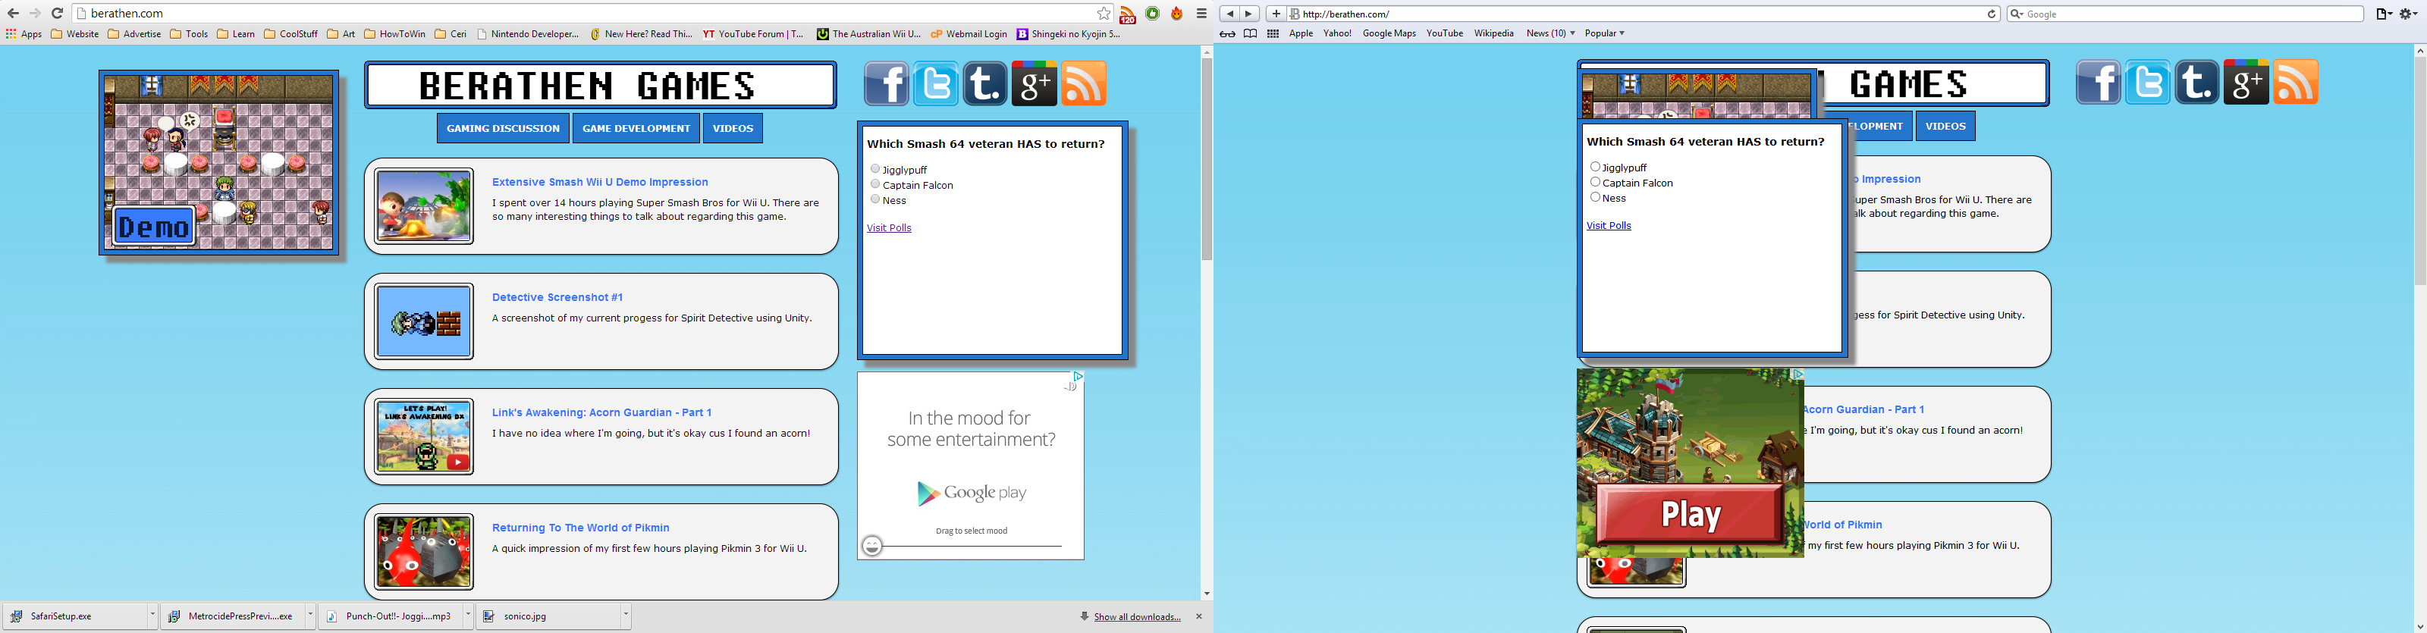Reload the page in Safari's address bar
2427x633 pixels.
[x=1992, y=14]
